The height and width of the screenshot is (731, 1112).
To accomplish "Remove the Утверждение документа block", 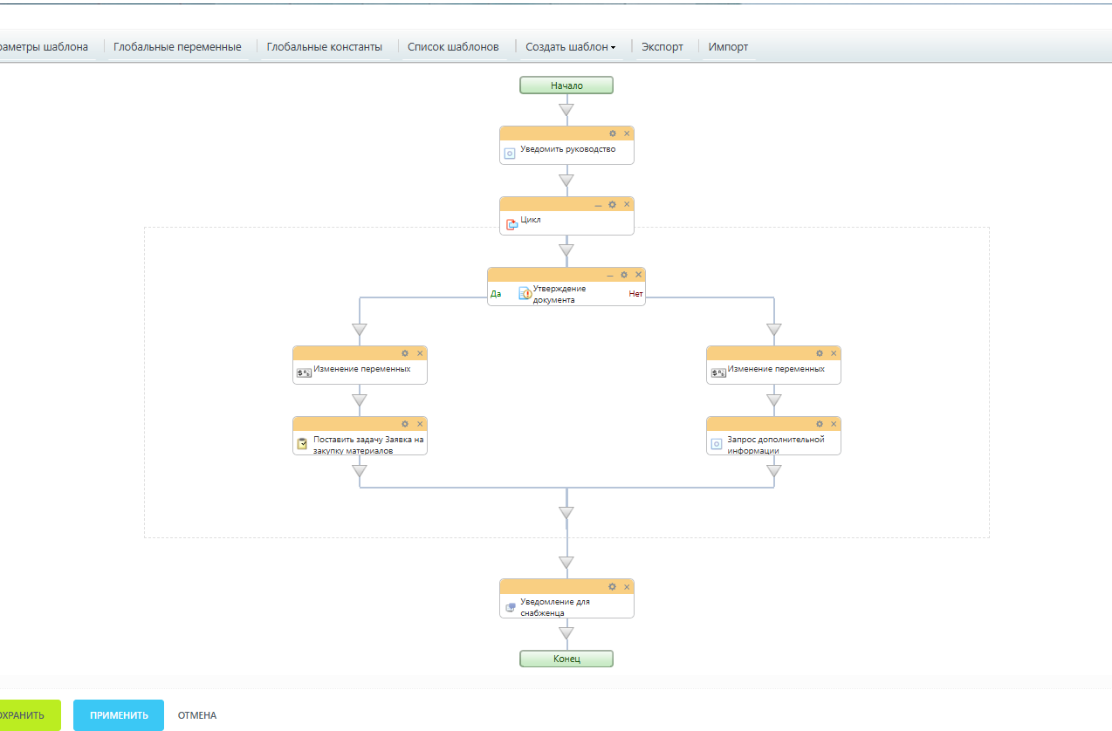I will pyautogui.click(x=638, y=275).
